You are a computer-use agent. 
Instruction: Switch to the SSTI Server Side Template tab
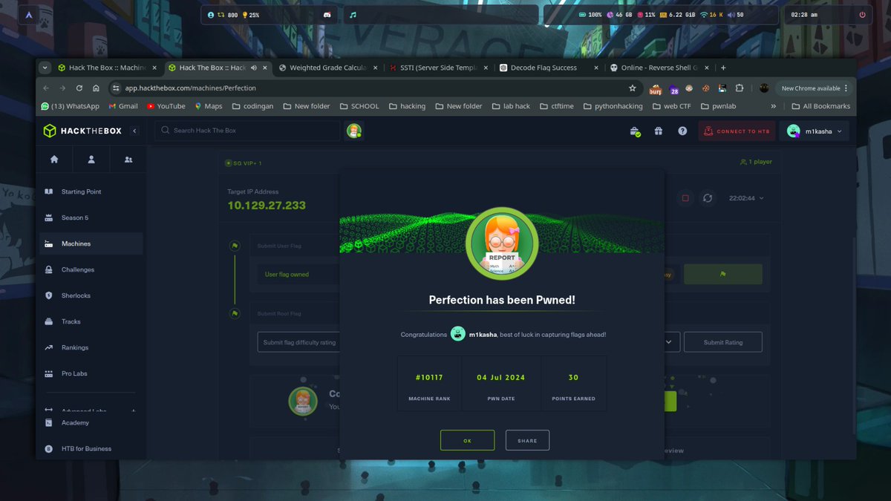(x=438, y=68)
